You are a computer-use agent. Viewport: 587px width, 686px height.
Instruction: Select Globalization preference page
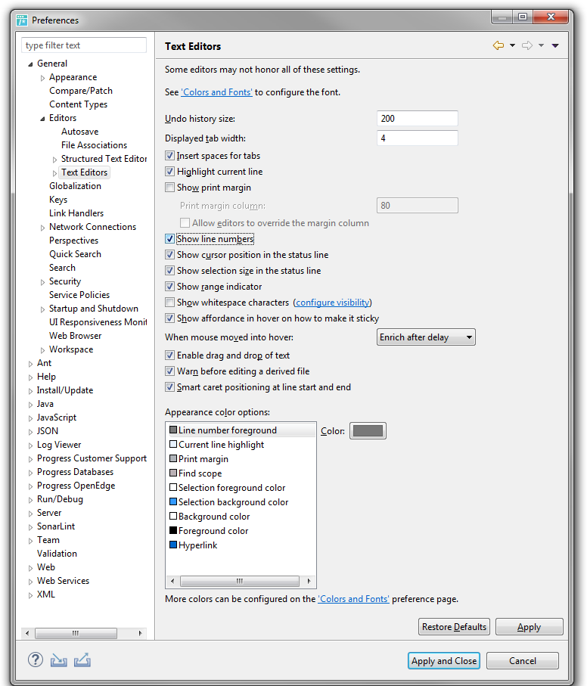tap(75, 186)
